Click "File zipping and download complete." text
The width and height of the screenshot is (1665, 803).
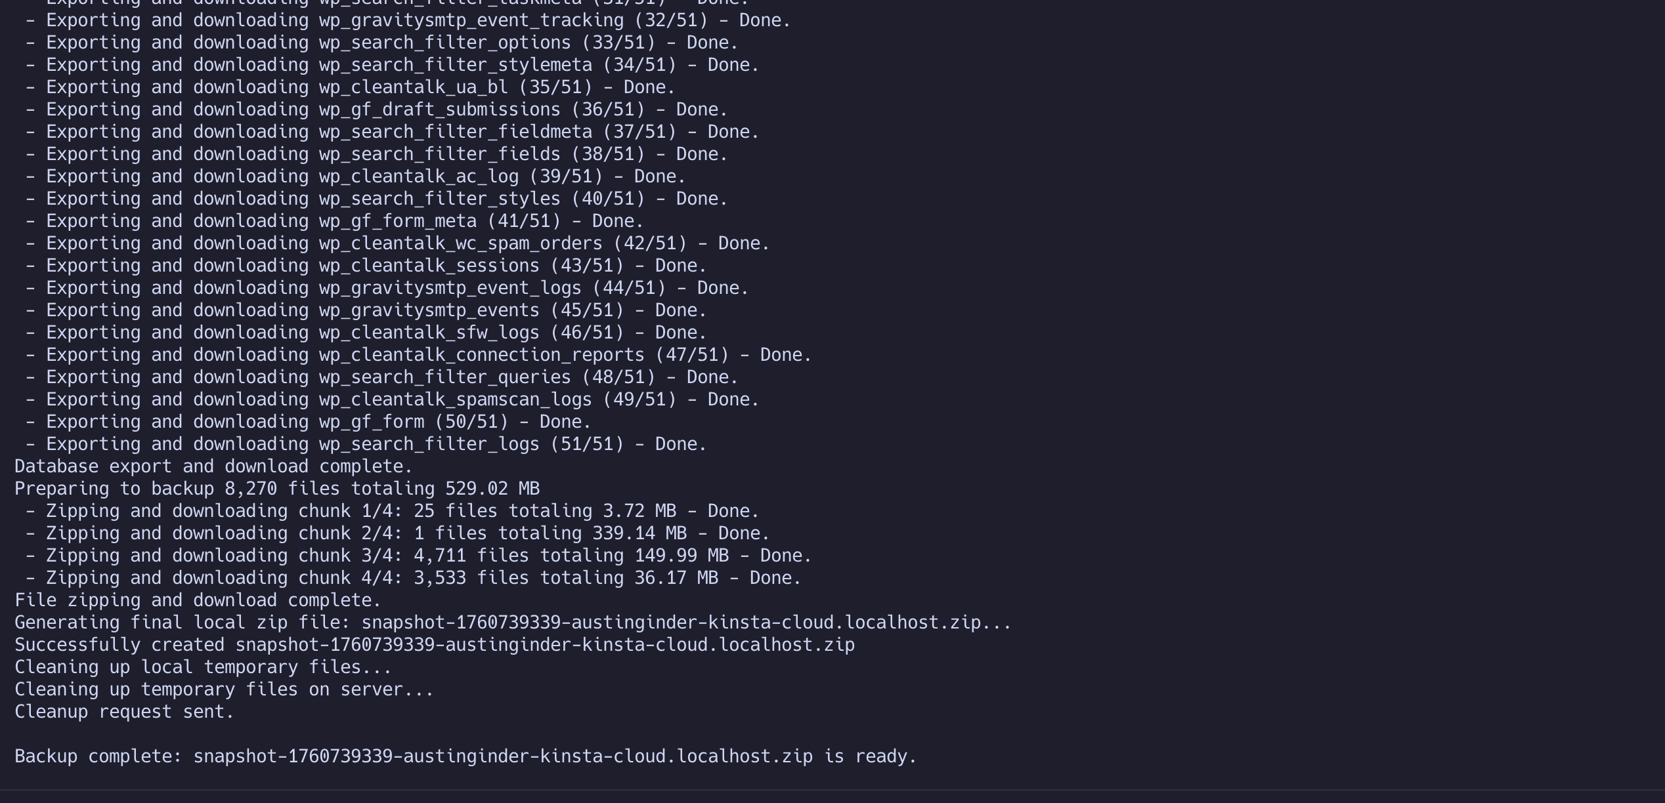198,601
